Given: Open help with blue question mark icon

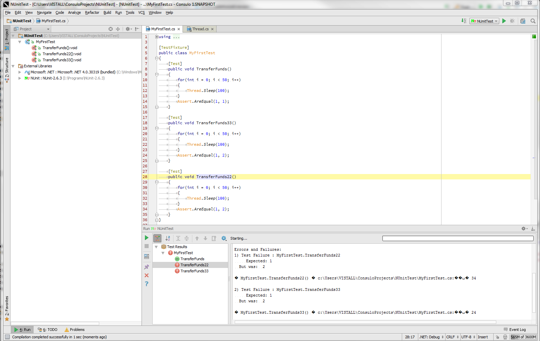Looking at the screenshot, I should [147, 284].
